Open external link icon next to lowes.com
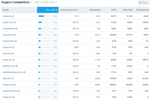The height and width of the screenshot is (100, 151). point(13,16)
